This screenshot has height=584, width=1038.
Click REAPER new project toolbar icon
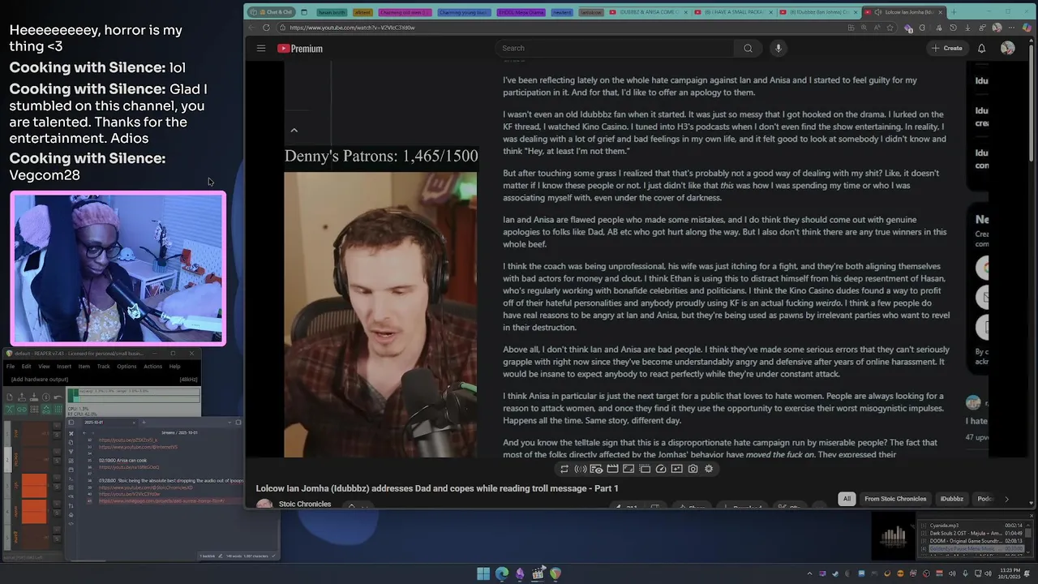[x=10, y=397]
